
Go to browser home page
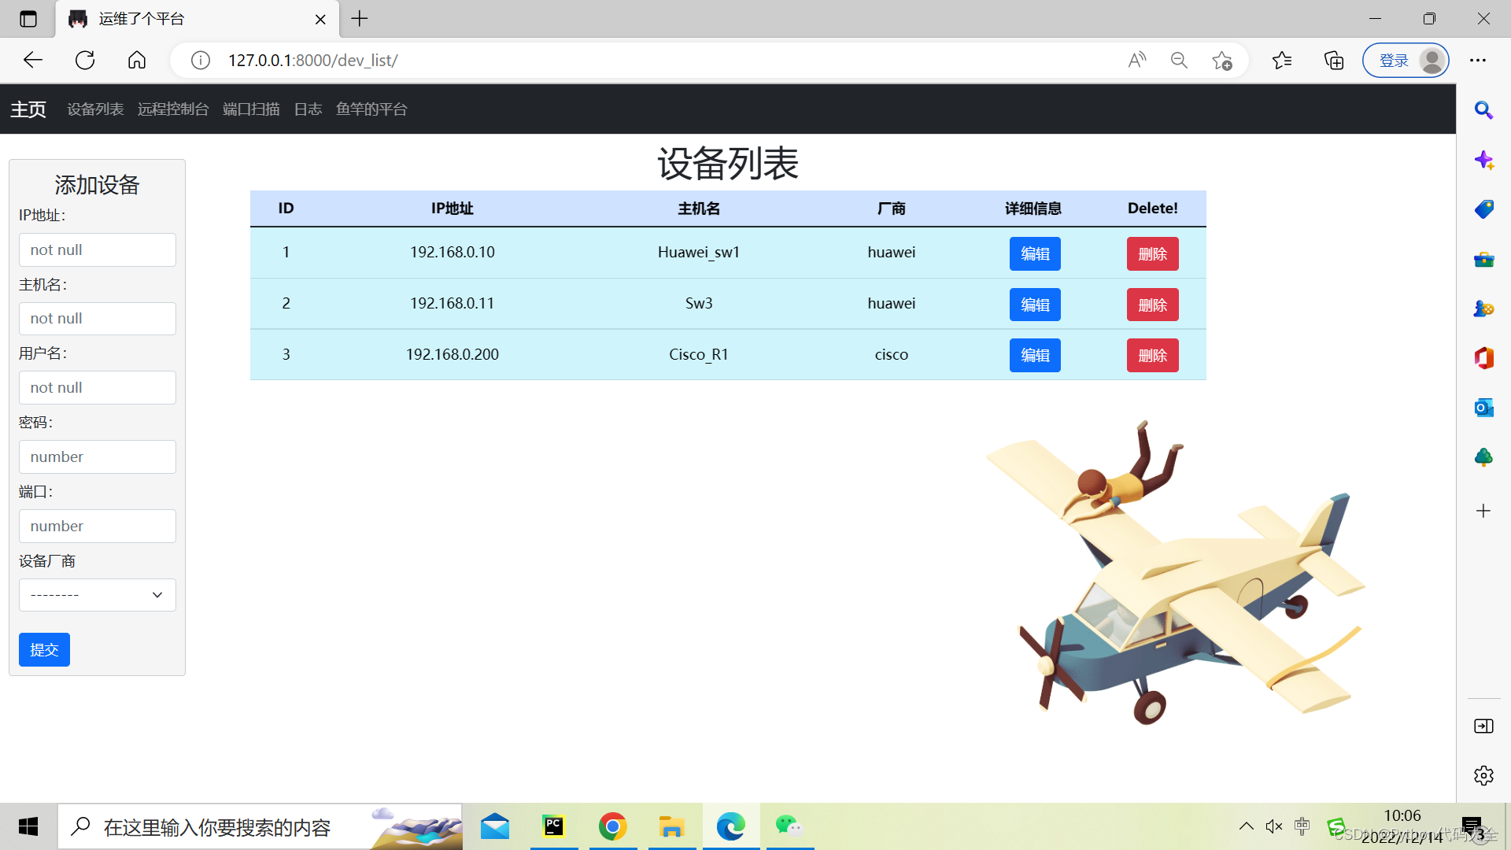click(137, 60)
